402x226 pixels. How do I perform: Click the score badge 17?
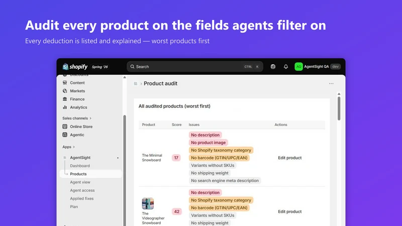[176, 158]
